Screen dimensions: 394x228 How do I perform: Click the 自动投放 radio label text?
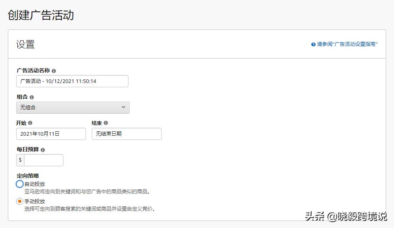click(x=35, y=184)
